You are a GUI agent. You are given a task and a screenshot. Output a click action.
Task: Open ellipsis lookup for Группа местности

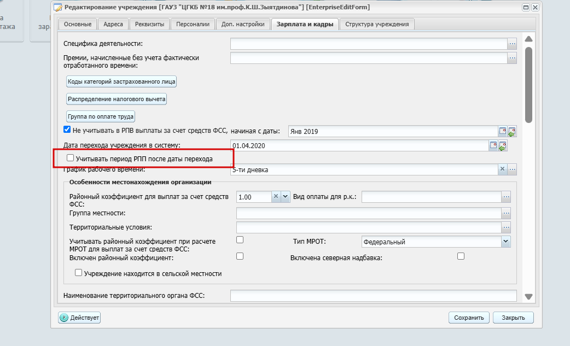(506, 213)
